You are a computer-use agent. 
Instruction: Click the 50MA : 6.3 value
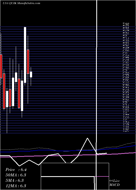pos(16,175)
